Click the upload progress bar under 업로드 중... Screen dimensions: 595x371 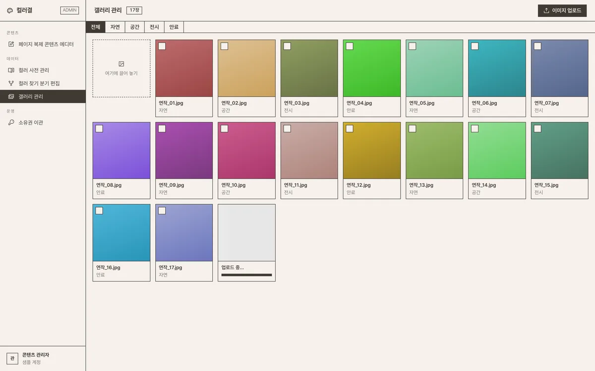[x=246, y=275]
